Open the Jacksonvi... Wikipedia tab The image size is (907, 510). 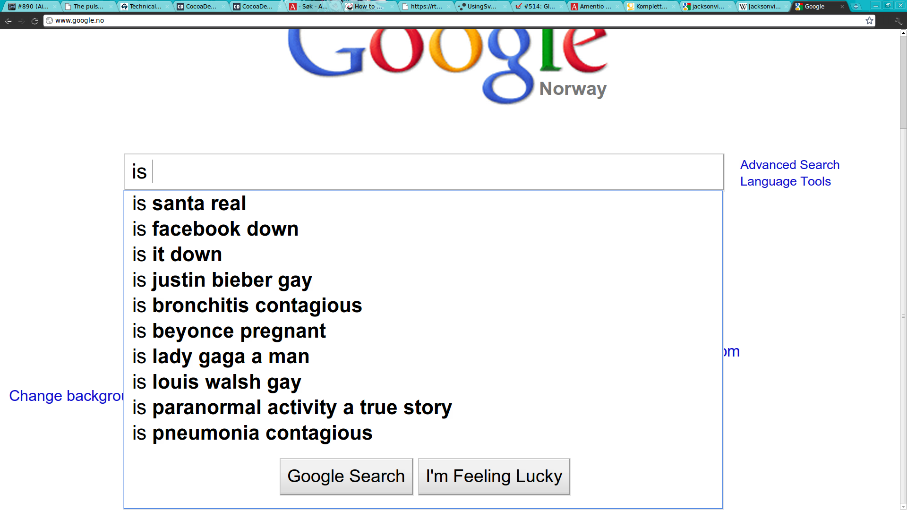pyautogui.click(x=762, y=7)
